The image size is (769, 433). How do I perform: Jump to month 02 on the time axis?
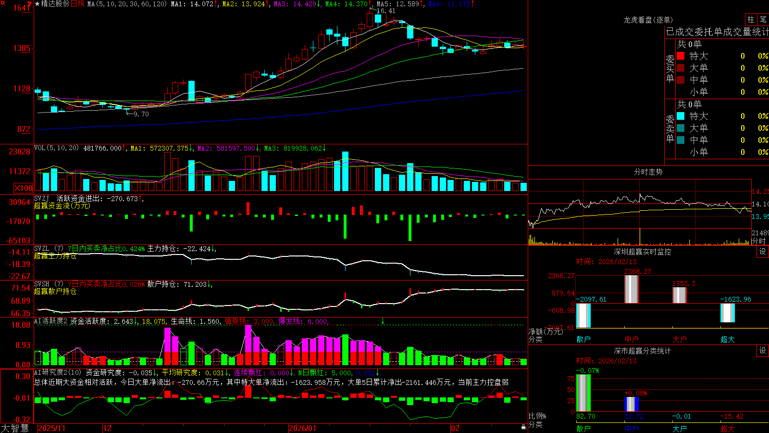coord(455,428)
